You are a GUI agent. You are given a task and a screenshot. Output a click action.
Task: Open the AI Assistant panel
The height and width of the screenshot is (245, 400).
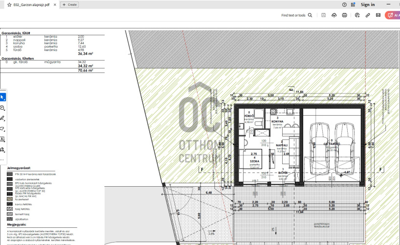393,15
